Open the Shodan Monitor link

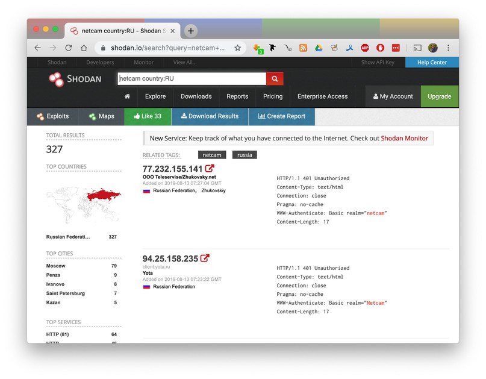click(x=404, y=139)
